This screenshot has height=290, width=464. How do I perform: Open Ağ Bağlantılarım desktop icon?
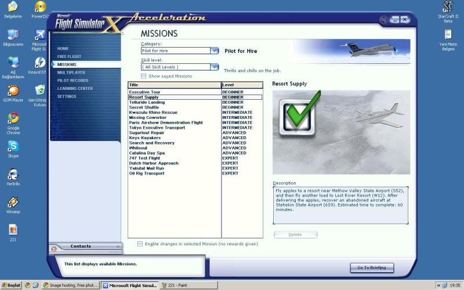pos(13,67)
